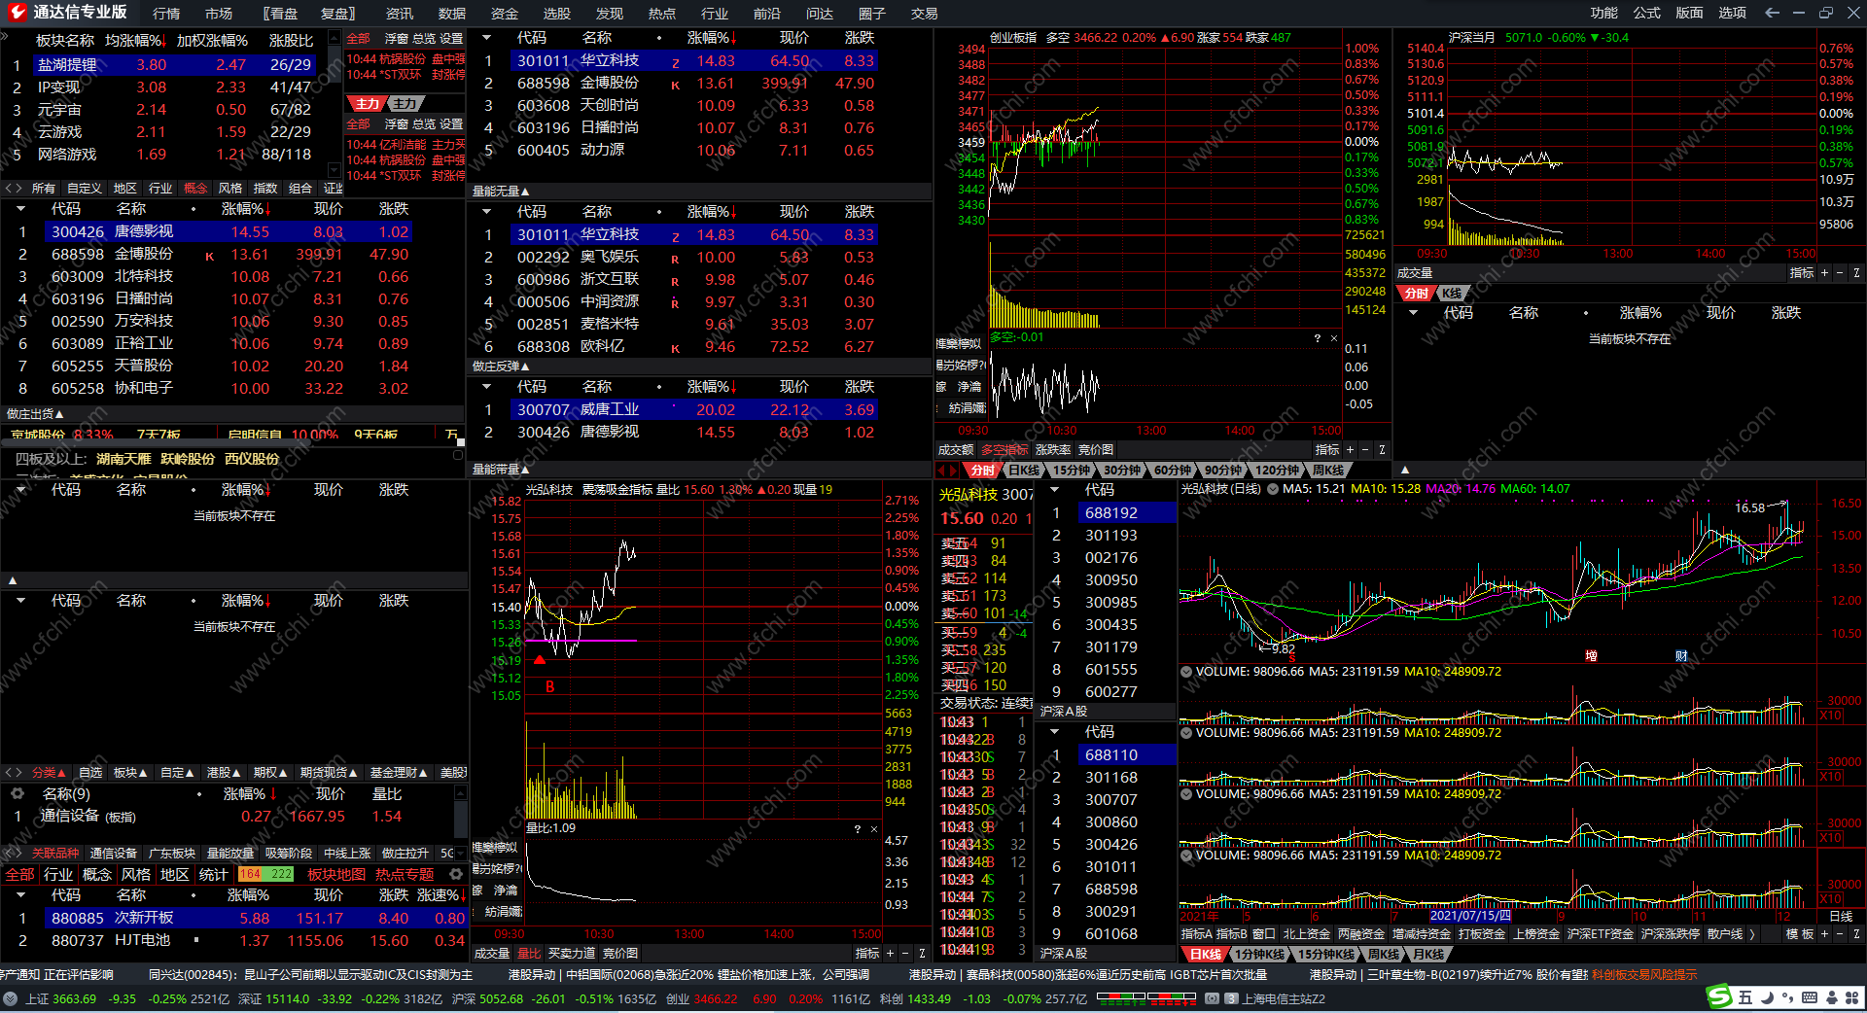Expand the 做龙反弹▲ panel selector
Screen dimensions: 1867x1013
coord(501,367)
